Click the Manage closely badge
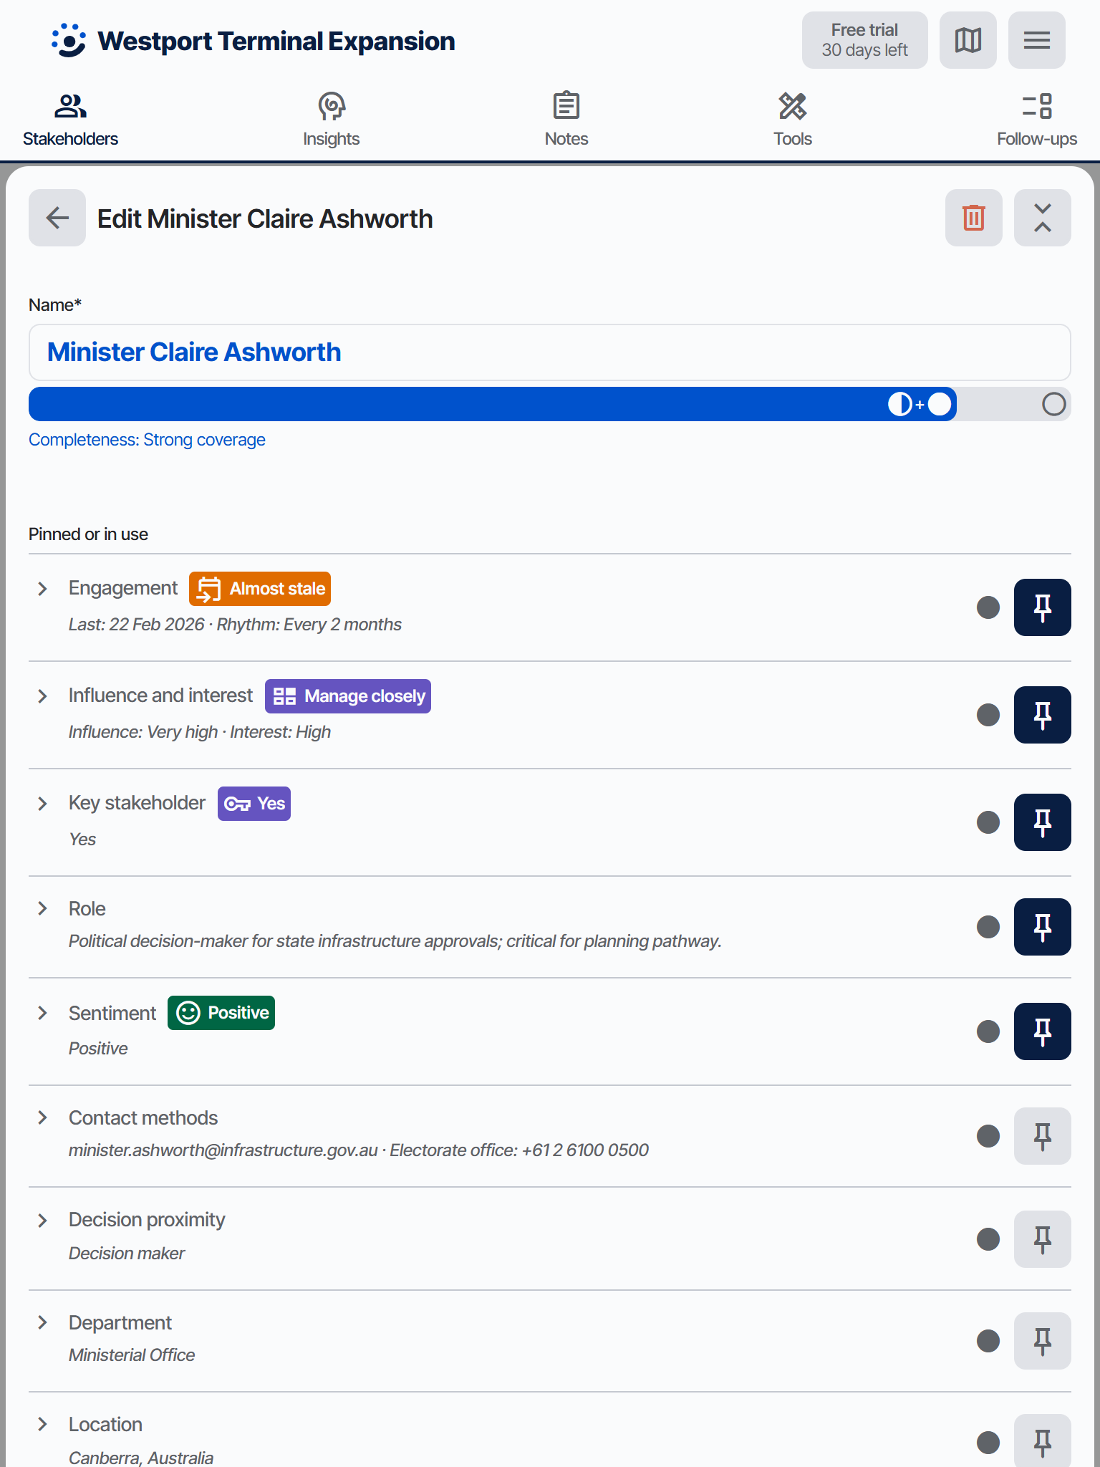 point(348,696)
